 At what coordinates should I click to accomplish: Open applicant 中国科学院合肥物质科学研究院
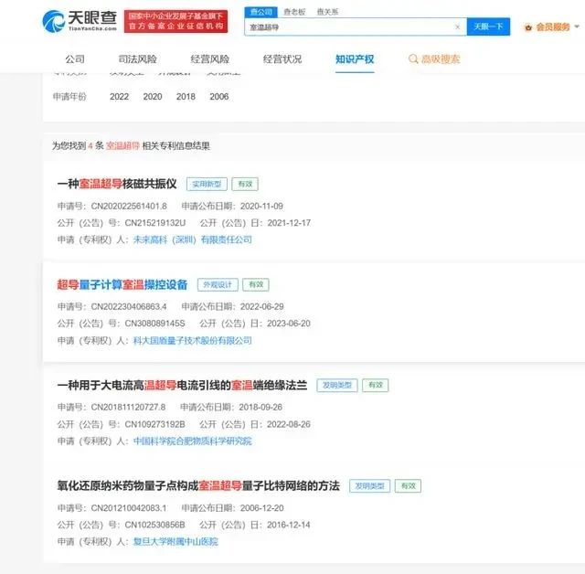tap(193, 441)
